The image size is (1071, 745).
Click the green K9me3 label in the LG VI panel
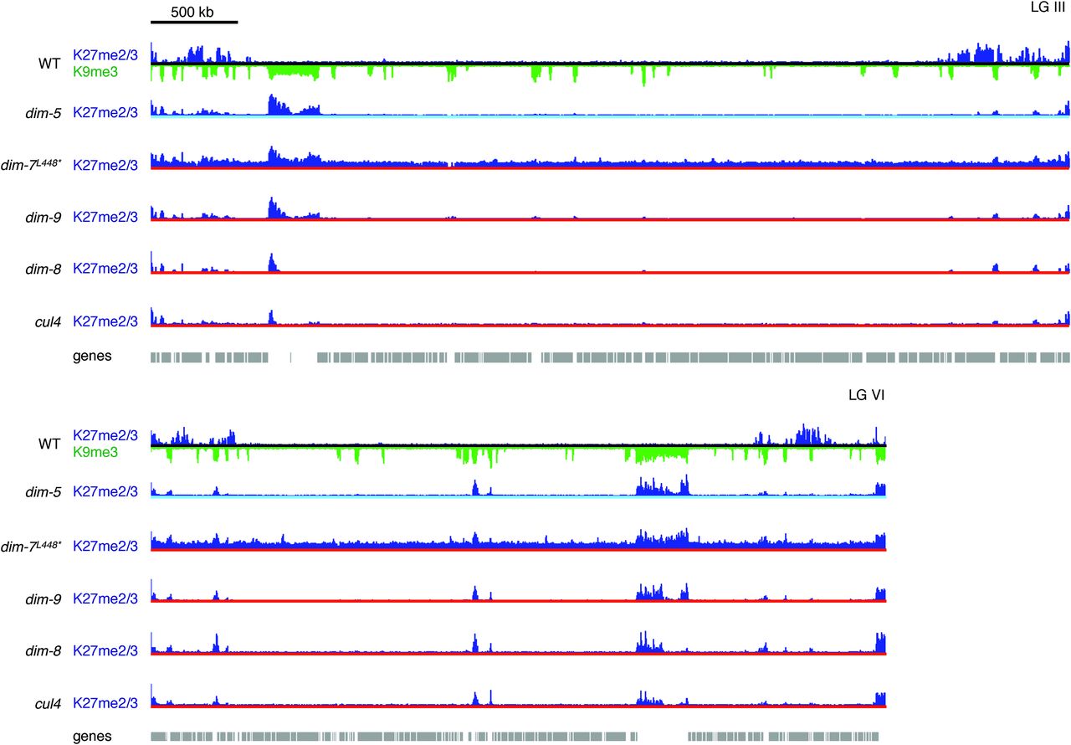coord(95,452)
